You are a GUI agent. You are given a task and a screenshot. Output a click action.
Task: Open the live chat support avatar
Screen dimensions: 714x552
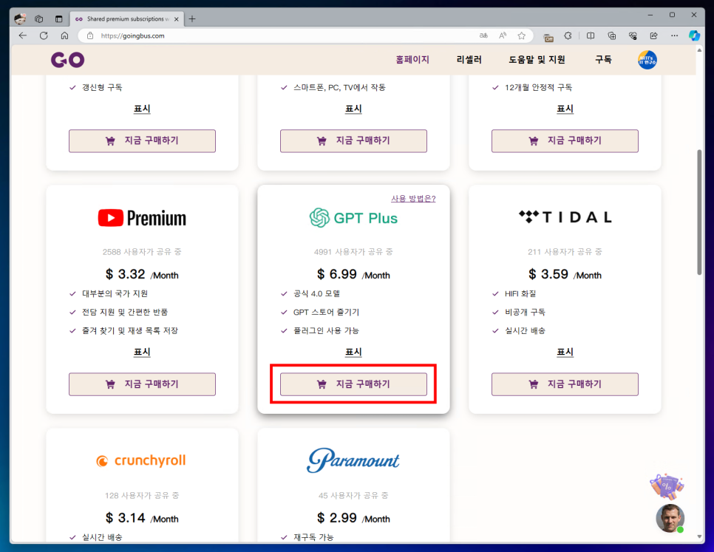tap(670, 518)
